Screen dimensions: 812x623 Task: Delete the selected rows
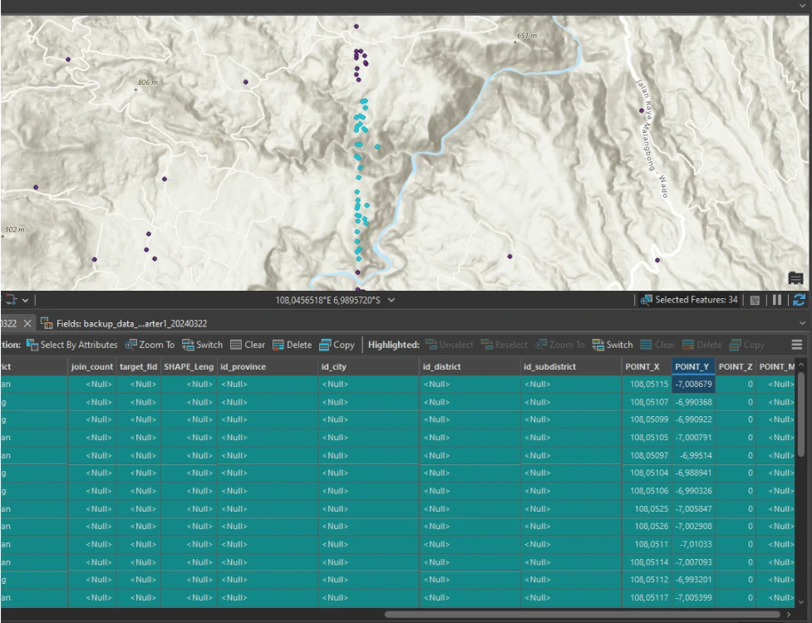point(292,345)
